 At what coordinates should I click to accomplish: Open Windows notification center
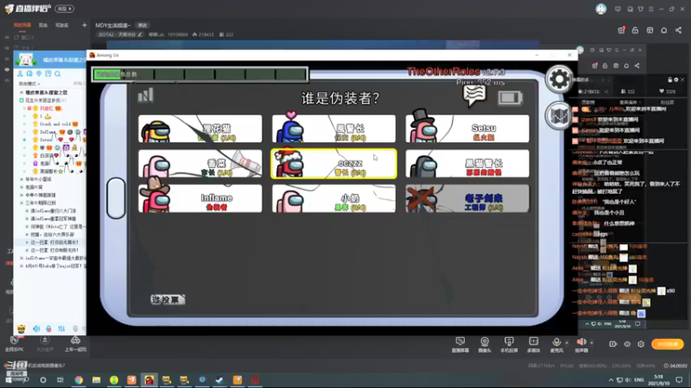(x=679, y=379)
